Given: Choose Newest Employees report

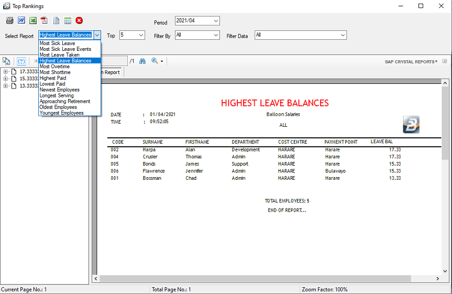Looking at the screenshot, I should 70,90.
